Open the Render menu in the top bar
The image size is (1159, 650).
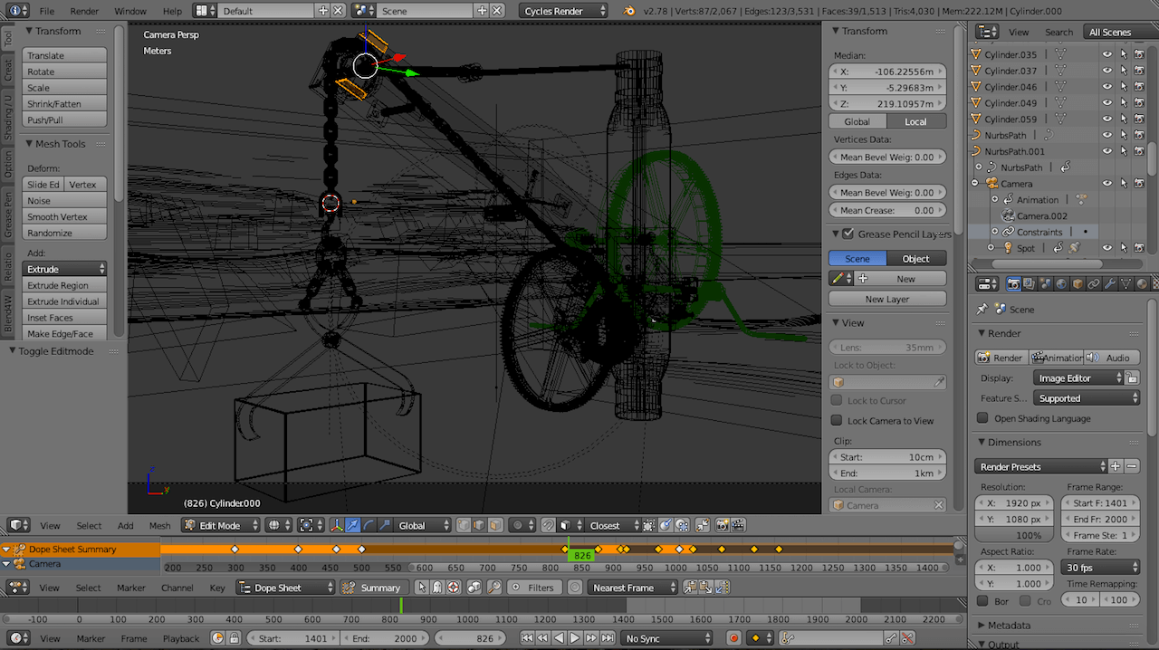pos(84,11)
